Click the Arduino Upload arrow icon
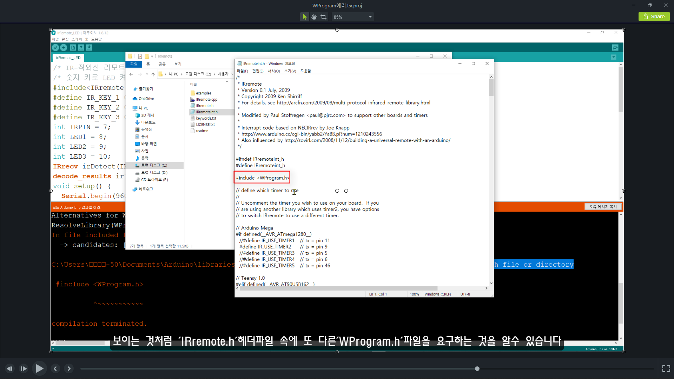 click(x=64, y=48)
